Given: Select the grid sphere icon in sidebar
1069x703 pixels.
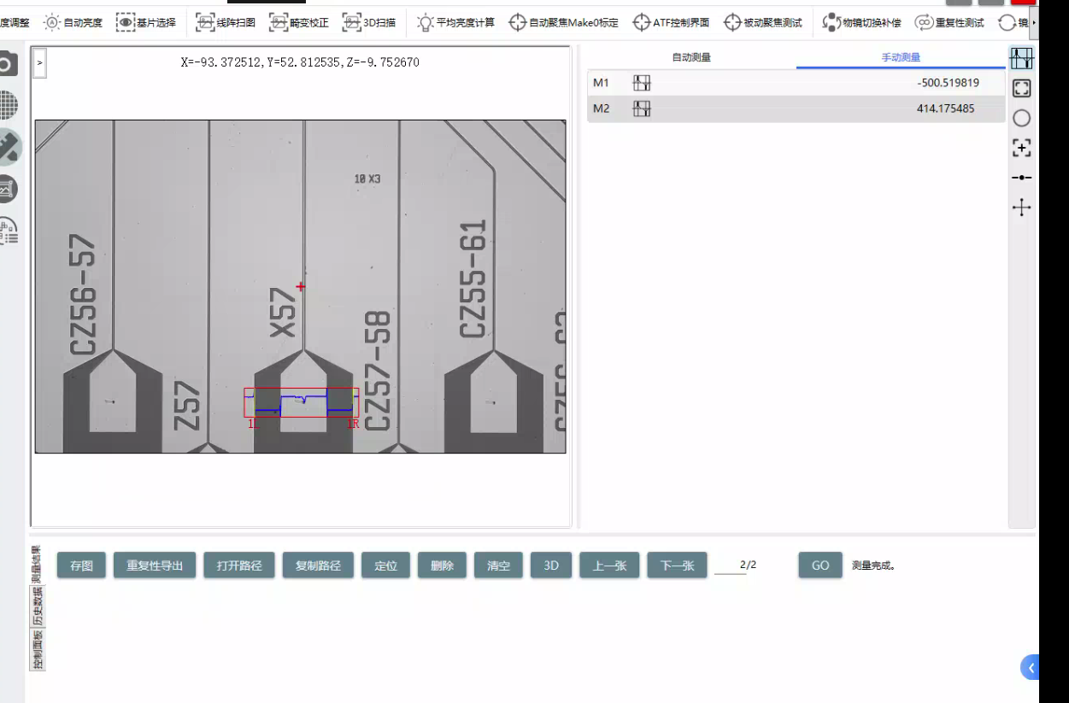Looking at the screenshot, I should 6,106.
